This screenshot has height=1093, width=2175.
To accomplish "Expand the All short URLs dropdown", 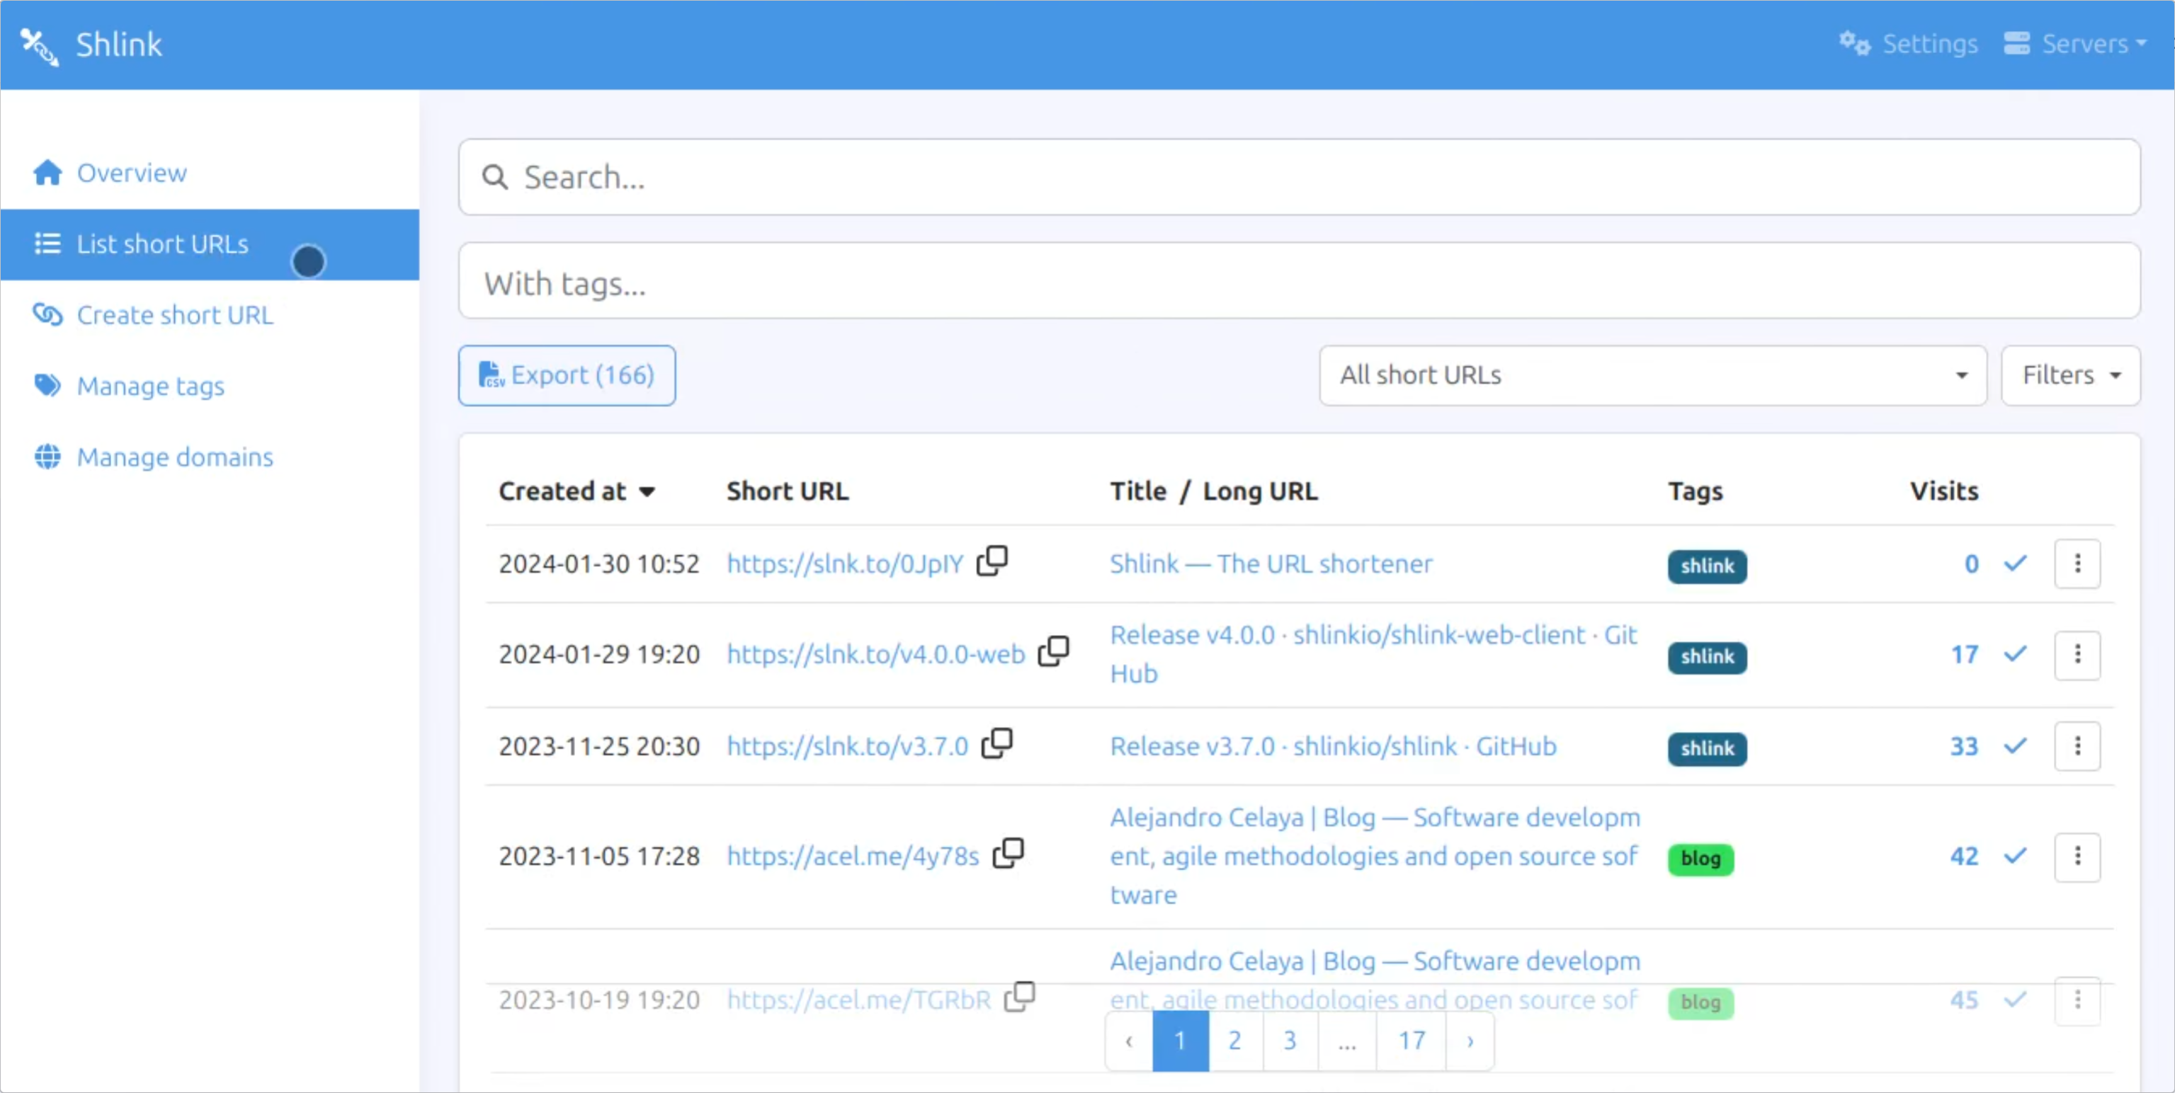I will (x=1652, y=376).
